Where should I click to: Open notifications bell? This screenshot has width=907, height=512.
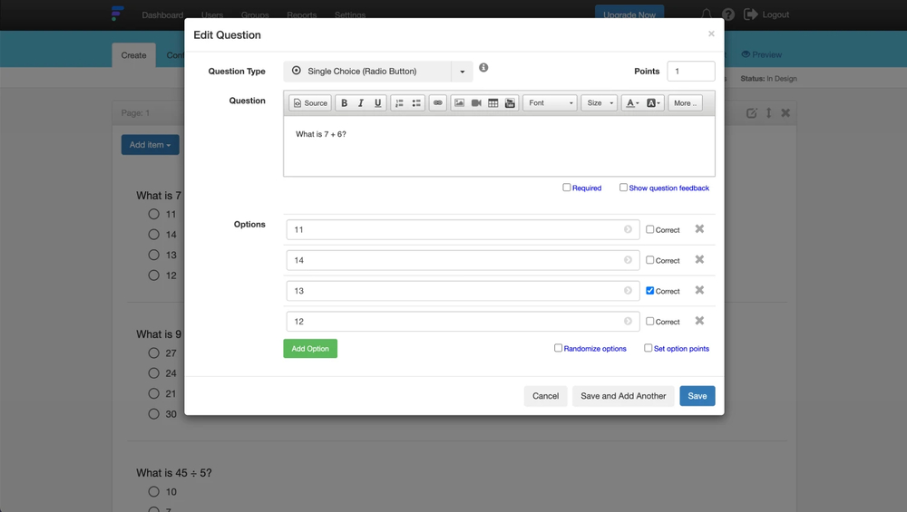(707, 14)
